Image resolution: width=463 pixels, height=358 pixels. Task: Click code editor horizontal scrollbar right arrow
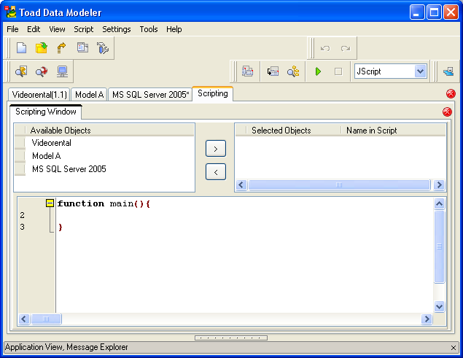(x=427, y=319)
